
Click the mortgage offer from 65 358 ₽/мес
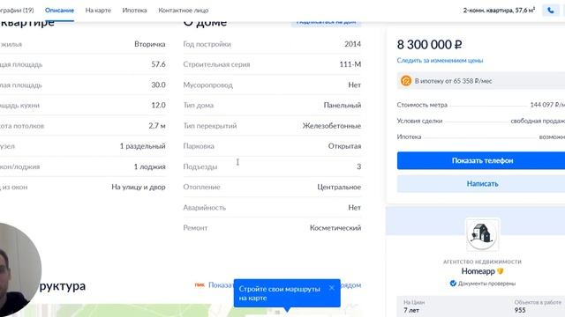pyautogui.click(x=481, y=81)
